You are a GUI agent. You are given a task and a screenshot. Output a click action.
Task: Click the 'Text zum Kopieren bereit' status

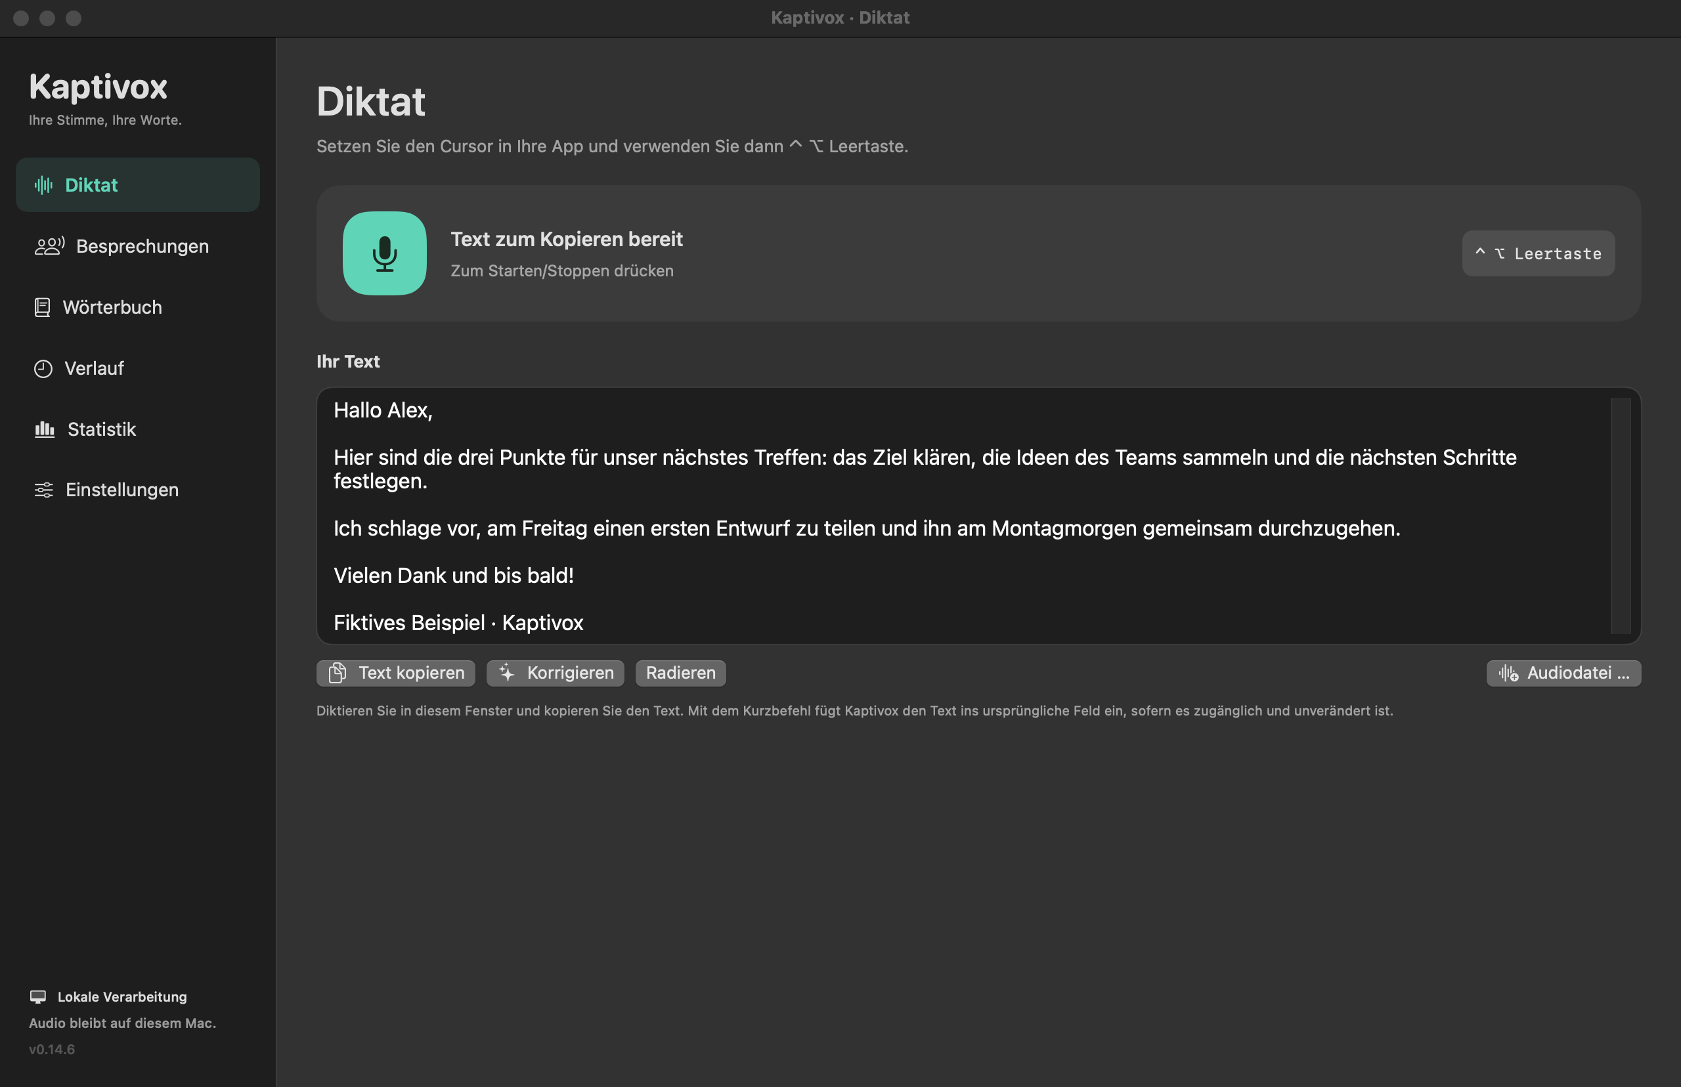pos(566,240)
